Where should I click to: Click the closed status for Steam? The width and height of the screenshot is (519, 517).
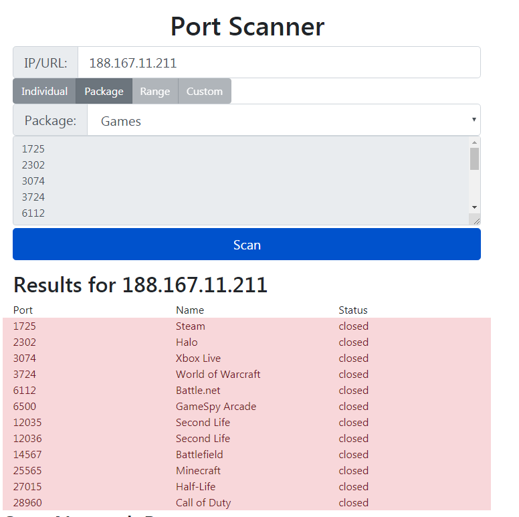(354, 326)
